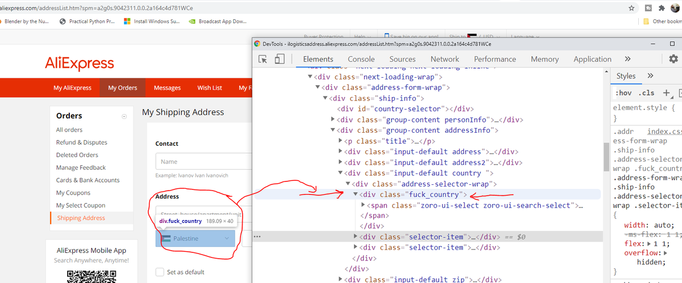Switch to the Memory tab
The width and height of the screenshot is (682, 283).
pyautogui.click(x=544, y=59)
